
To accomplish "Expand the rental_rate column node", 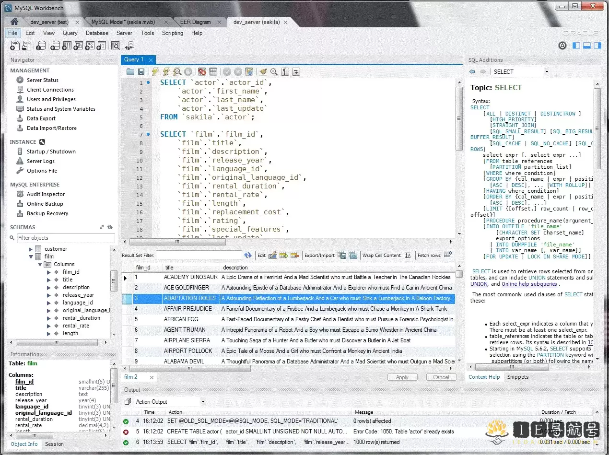I will point(48,326).
